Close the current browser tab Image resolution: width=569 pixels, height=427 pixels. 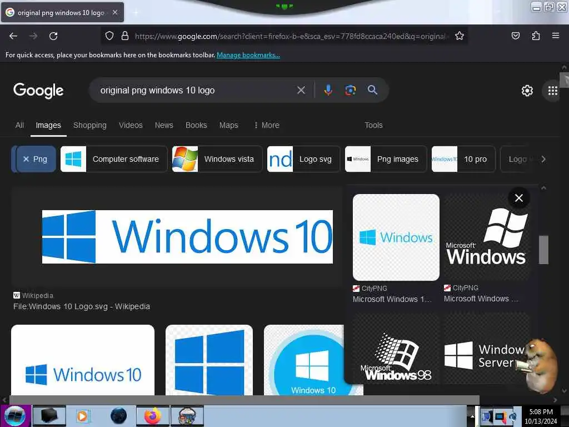click(115, 12)
